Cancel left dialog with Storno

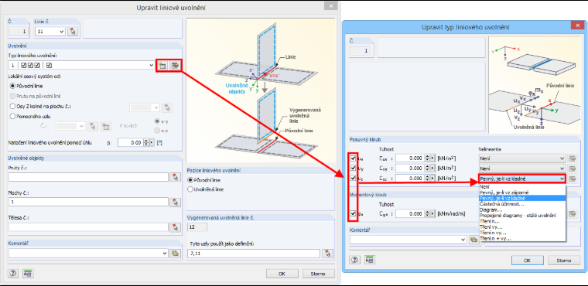click(319, 274)
